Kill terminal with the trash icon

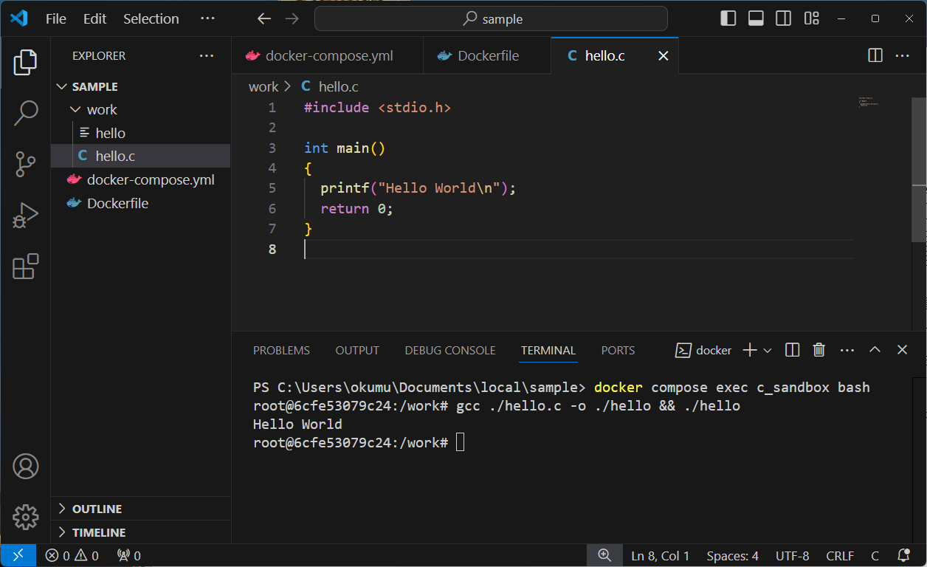pyautogui.click(x=819, y=350)
